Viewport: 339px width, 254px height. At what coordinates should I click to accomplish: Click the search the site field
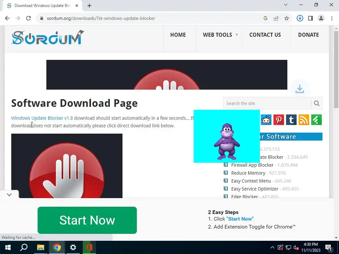tap(267, 103)
